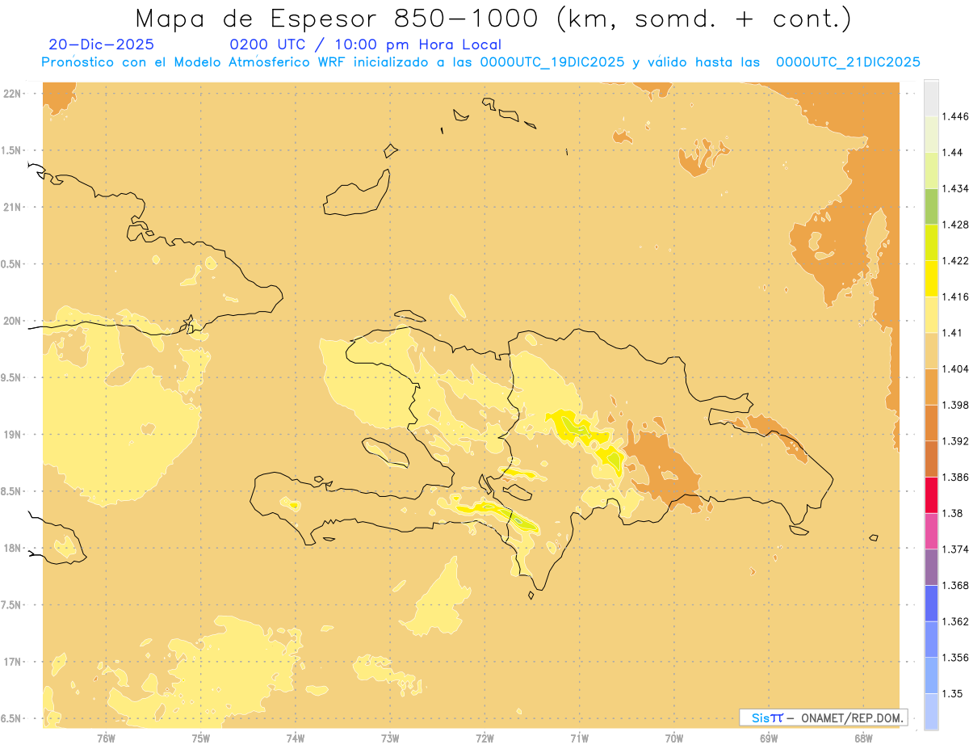The width and height of the screenshot is (969, 749).
Task: Click the '70W' longitude label
Action: (x=674, y=738)
